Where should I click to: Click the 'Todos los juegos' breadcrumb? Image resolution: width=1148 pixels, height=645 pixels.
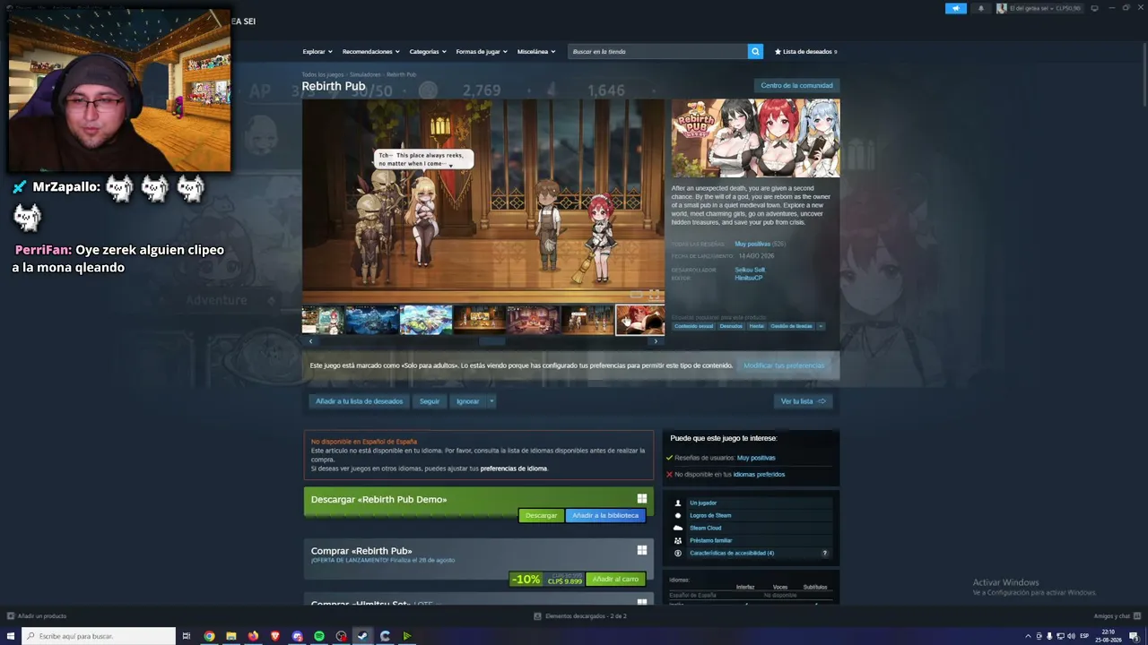[x=323, y=74]
